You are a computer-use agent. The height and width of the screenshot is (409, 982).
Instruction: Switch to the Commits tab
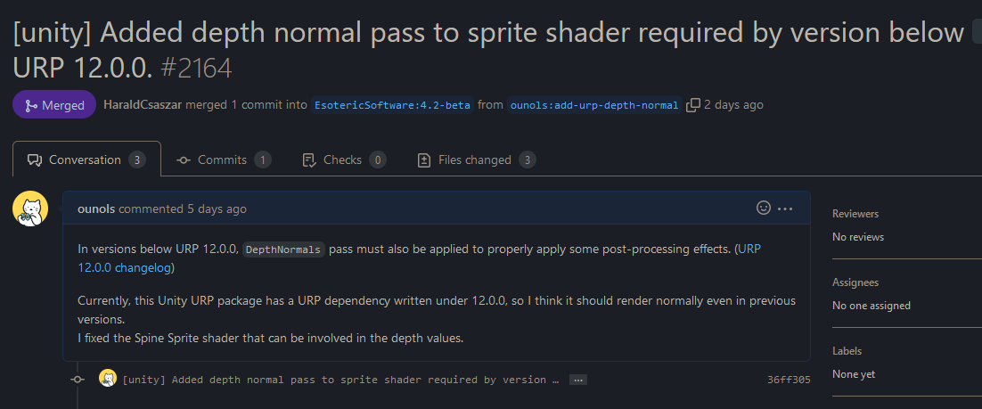224,160
